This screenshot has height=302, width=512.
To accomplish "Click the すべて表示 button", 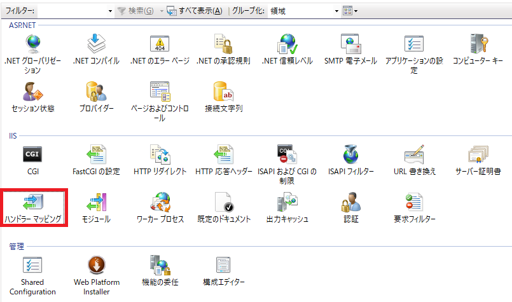I will 195,11.
